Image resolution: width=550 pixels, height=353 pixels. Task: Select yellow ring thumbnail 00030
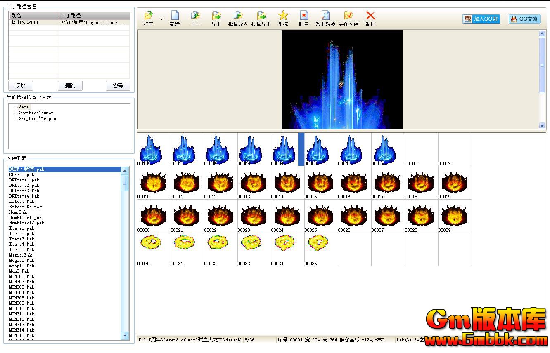(154, 249)
